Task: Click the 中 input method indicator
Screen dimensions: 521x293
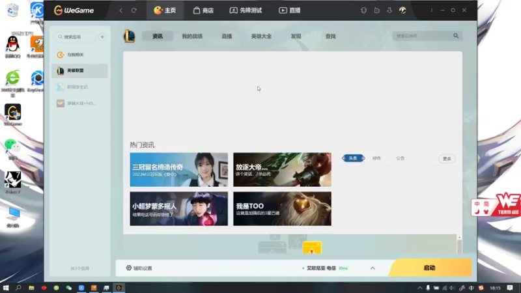Action: tap(471, 288)
